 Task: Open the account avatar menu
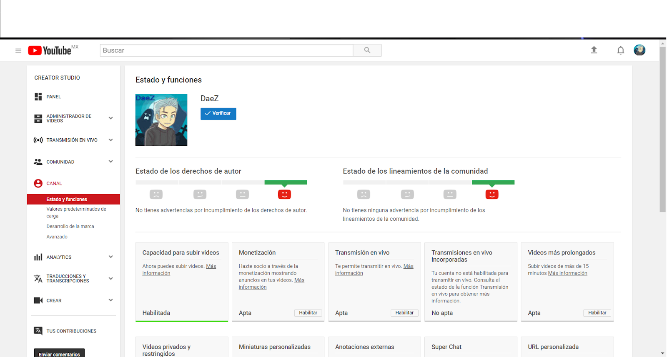click(639, 50)
